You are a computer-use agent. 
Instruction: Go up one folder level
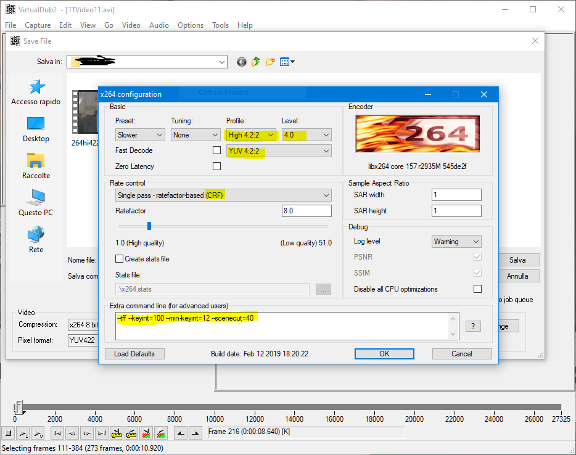[256, 62]
